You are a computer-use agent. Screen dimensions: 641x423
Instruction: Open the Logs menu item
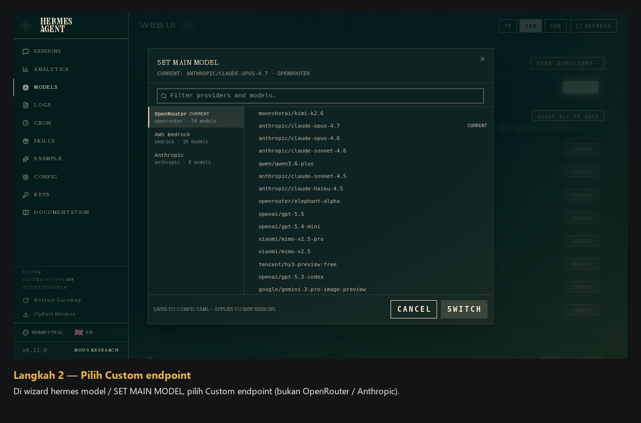[x=71, y=105]
